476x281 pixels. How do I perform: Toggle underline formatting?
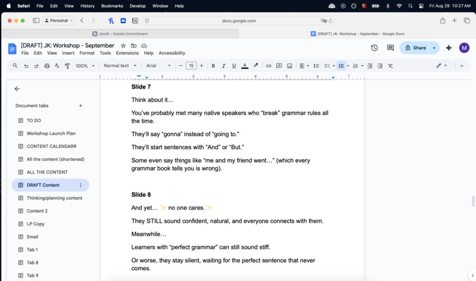pos(234,66)
